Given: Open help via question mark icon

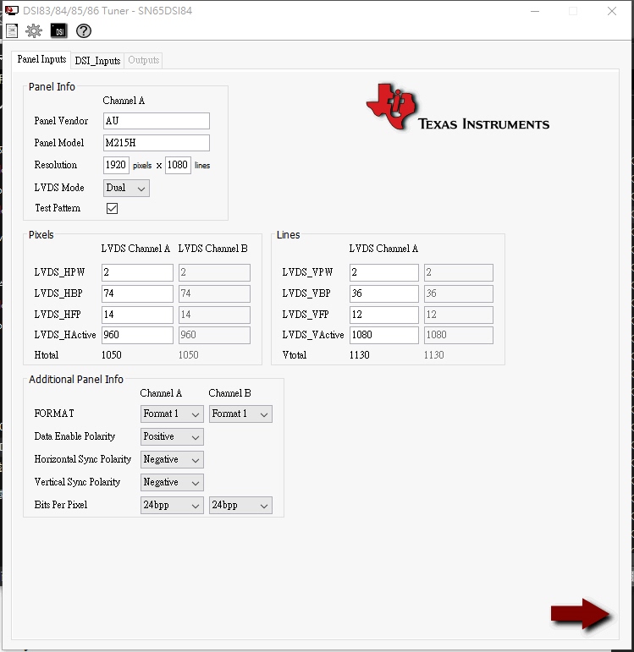Looking at the screenshot, I should click(84, 30).
